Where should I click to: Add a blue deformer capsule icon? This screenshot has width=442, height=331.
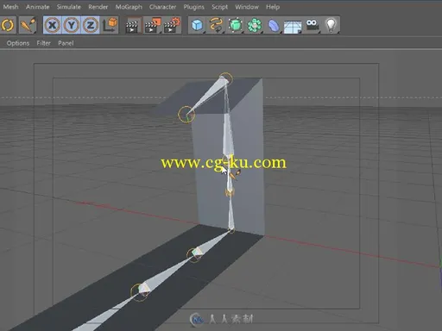[274, 26]
